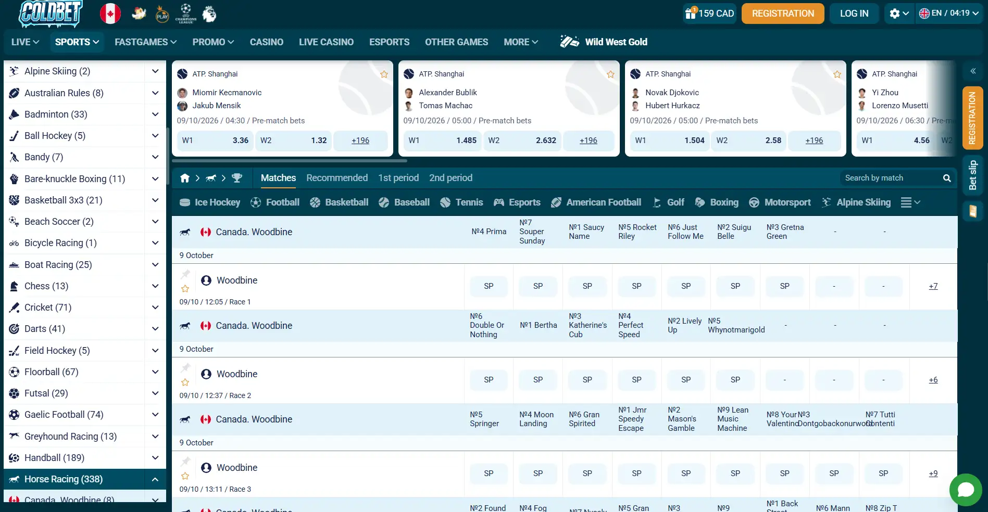988x512 pixels.
Task: Star the Woodbine Race 1 event
Action: pos(185,289)
